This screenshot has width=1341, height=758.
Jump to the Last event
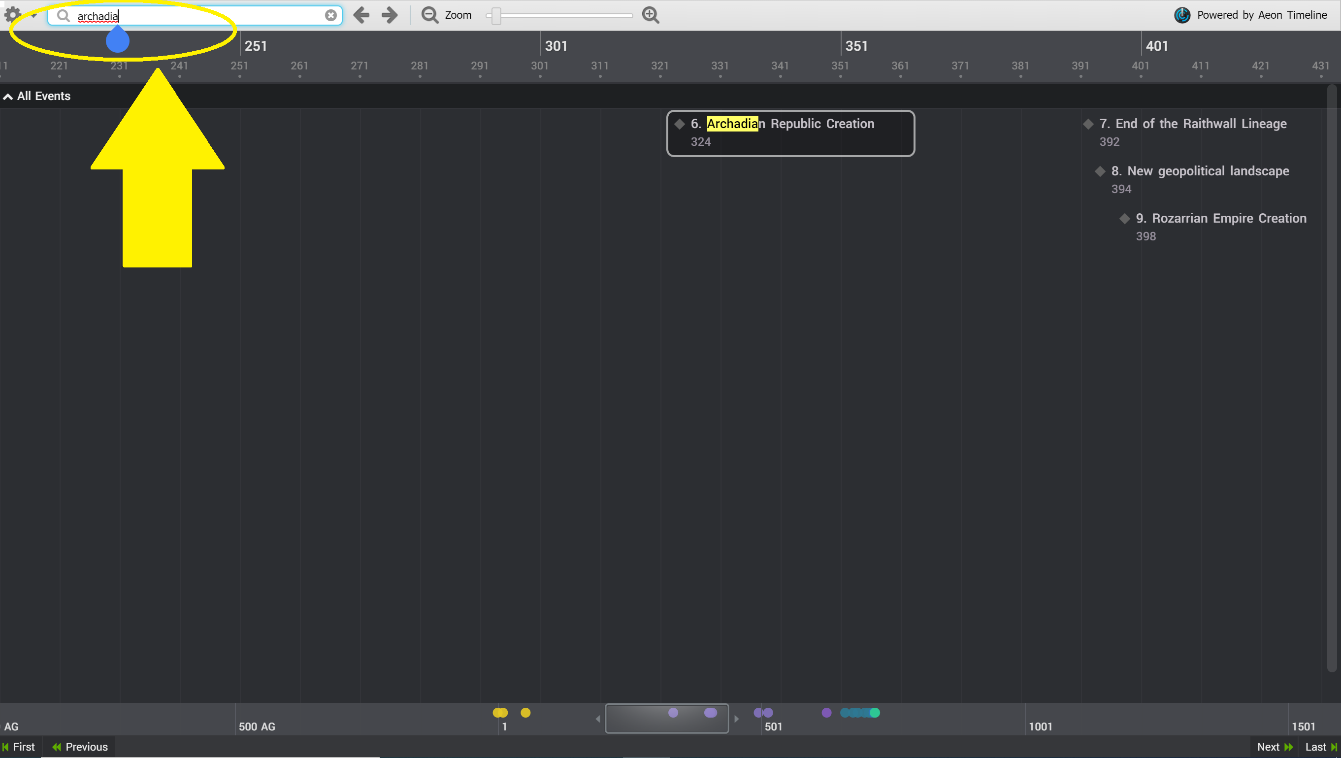(1321, 747)
